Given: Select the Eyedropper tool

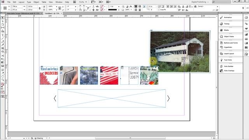Looking at the screenshot, I should 3,73.
